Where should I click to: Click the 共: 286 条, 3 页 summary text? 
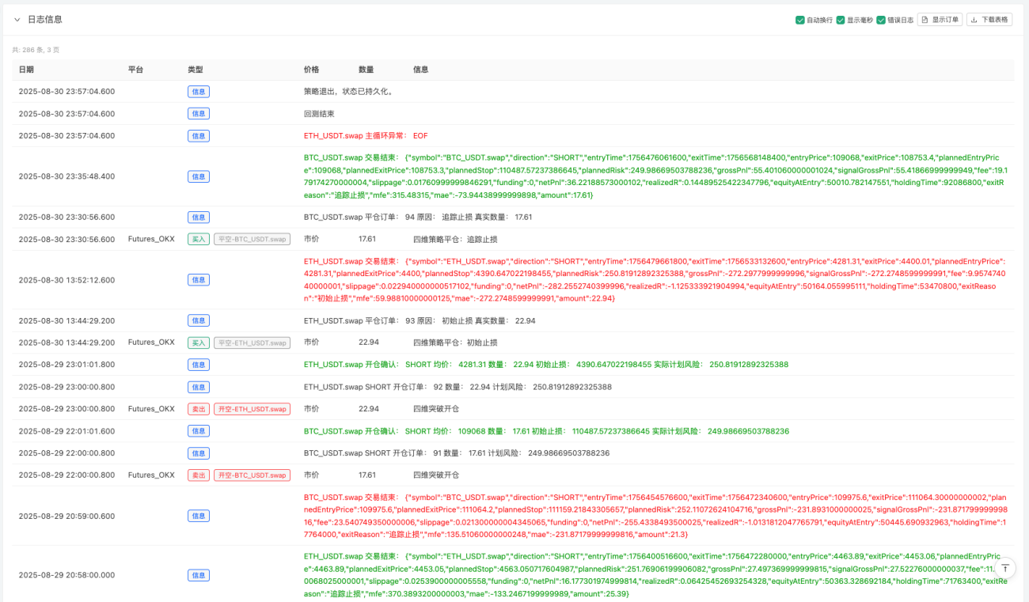tap(36, 50)
